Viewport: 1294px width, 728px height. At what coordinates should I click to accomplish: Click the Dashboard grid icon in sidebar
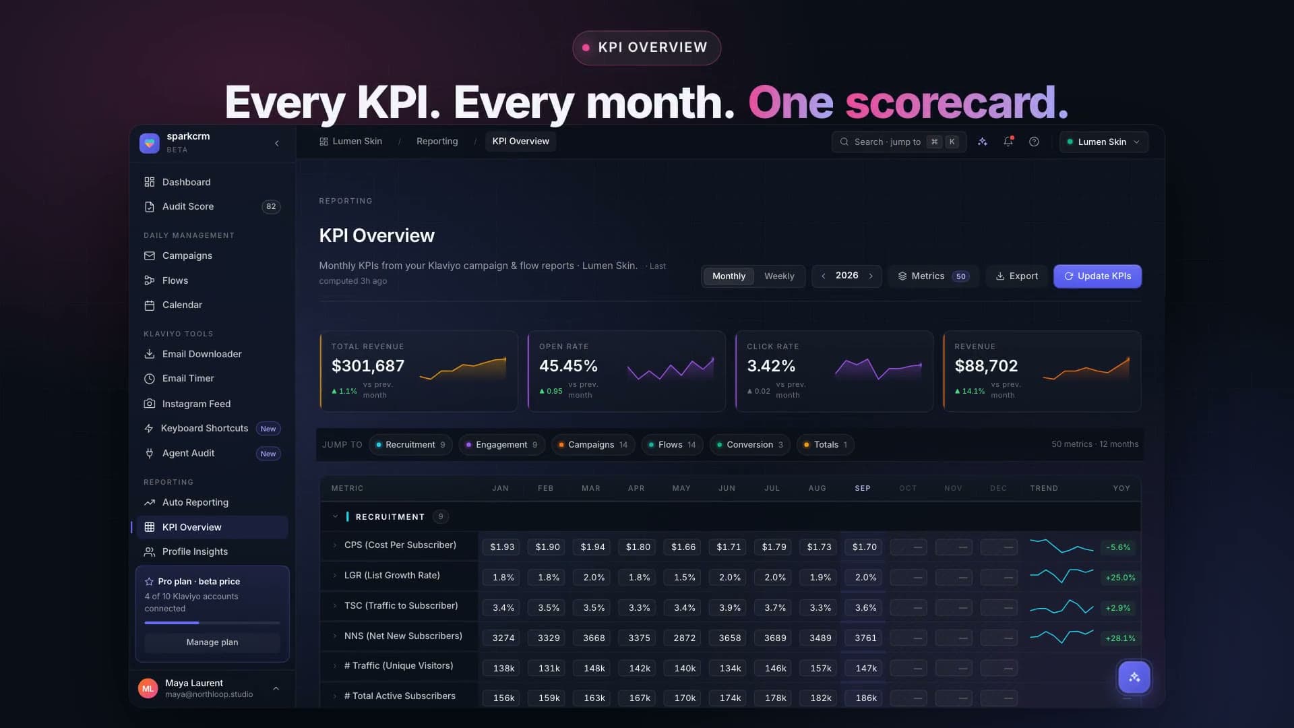click(150, 182)
